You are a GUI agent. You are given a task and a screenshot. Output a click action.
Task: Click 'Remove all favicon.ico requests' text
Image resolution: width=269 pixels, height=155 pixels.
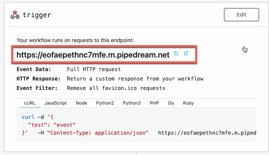pyautogui.click(x=116, y=88)
